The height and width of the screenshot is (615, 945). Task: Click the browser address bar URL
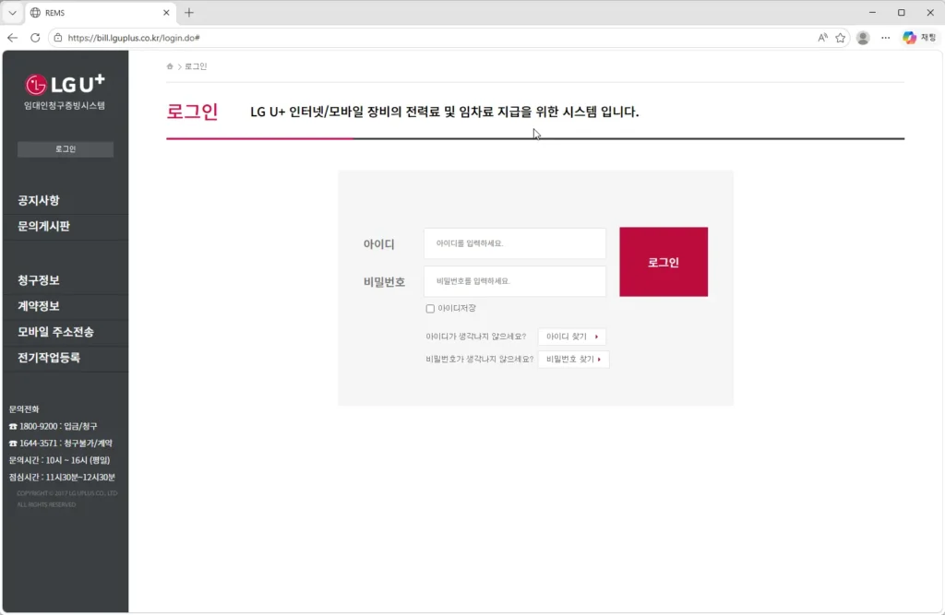click(134, 38)
